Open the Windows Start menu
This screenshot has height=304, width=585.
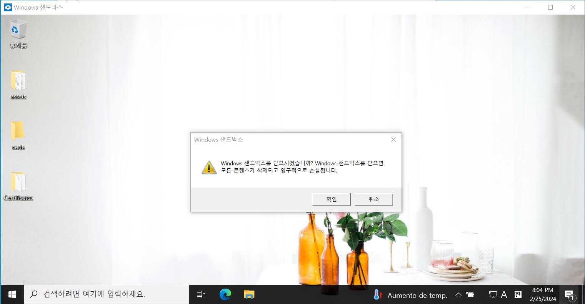(12, 294)
